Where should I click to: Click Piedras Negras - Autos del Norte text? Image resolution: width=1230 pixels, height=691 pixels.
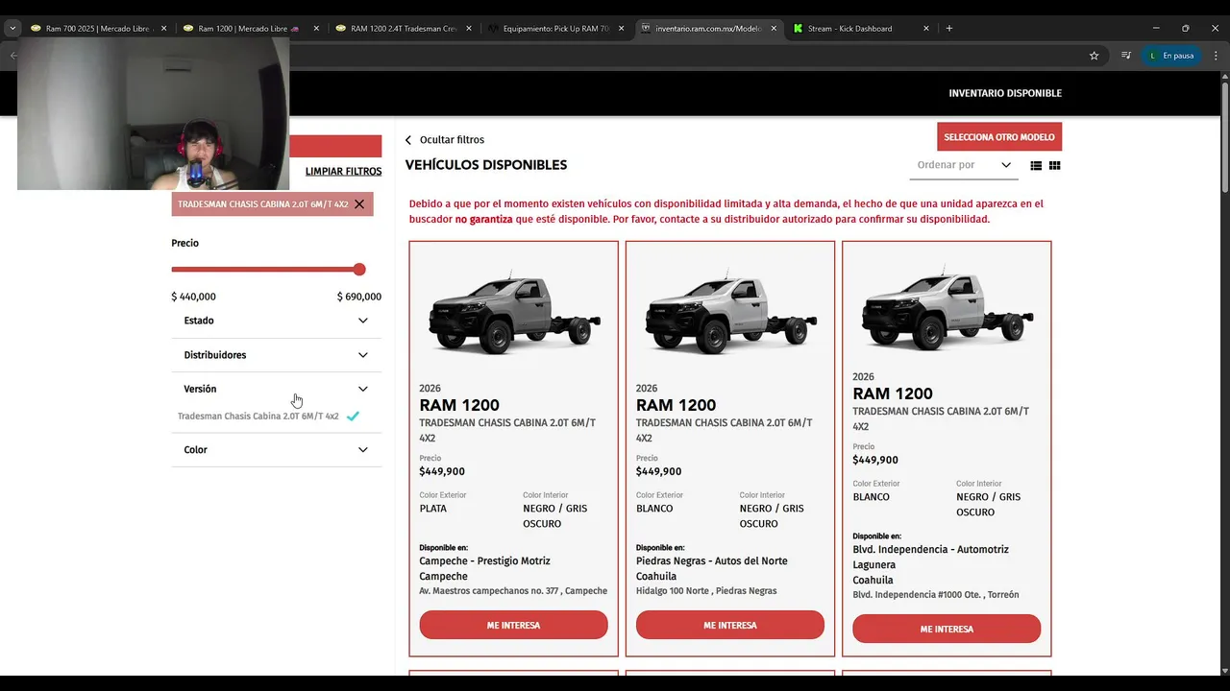(x=712, y=561)
